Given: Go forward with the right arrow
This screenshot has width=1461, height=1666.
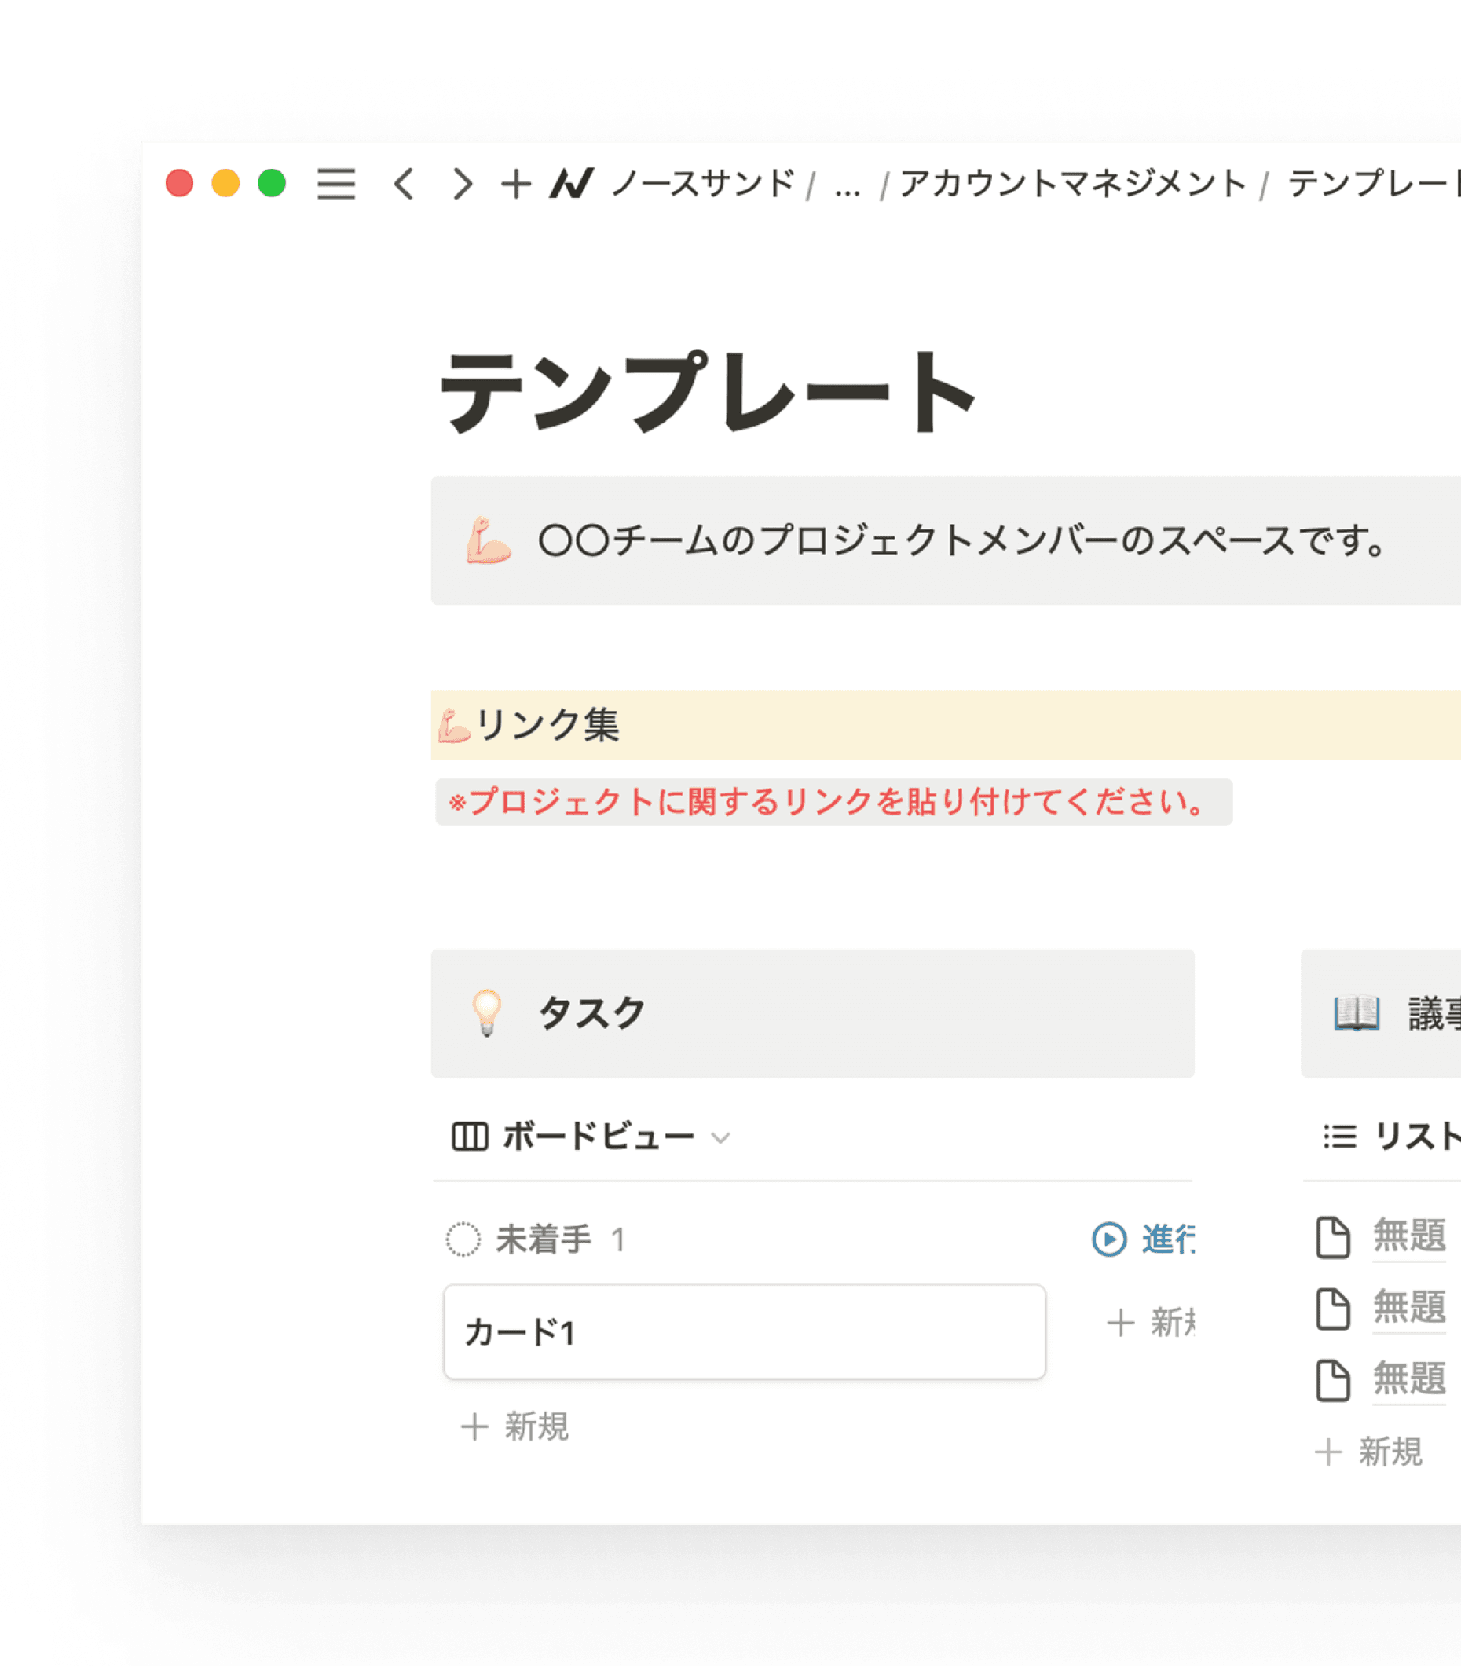Looking at the screenshot, I should coord(461,185).
